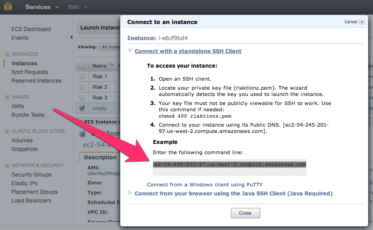This screenshot has width=373, height=230.
Task: Collapse the sidebar with the arrow handle
Action: pos(71,37)
